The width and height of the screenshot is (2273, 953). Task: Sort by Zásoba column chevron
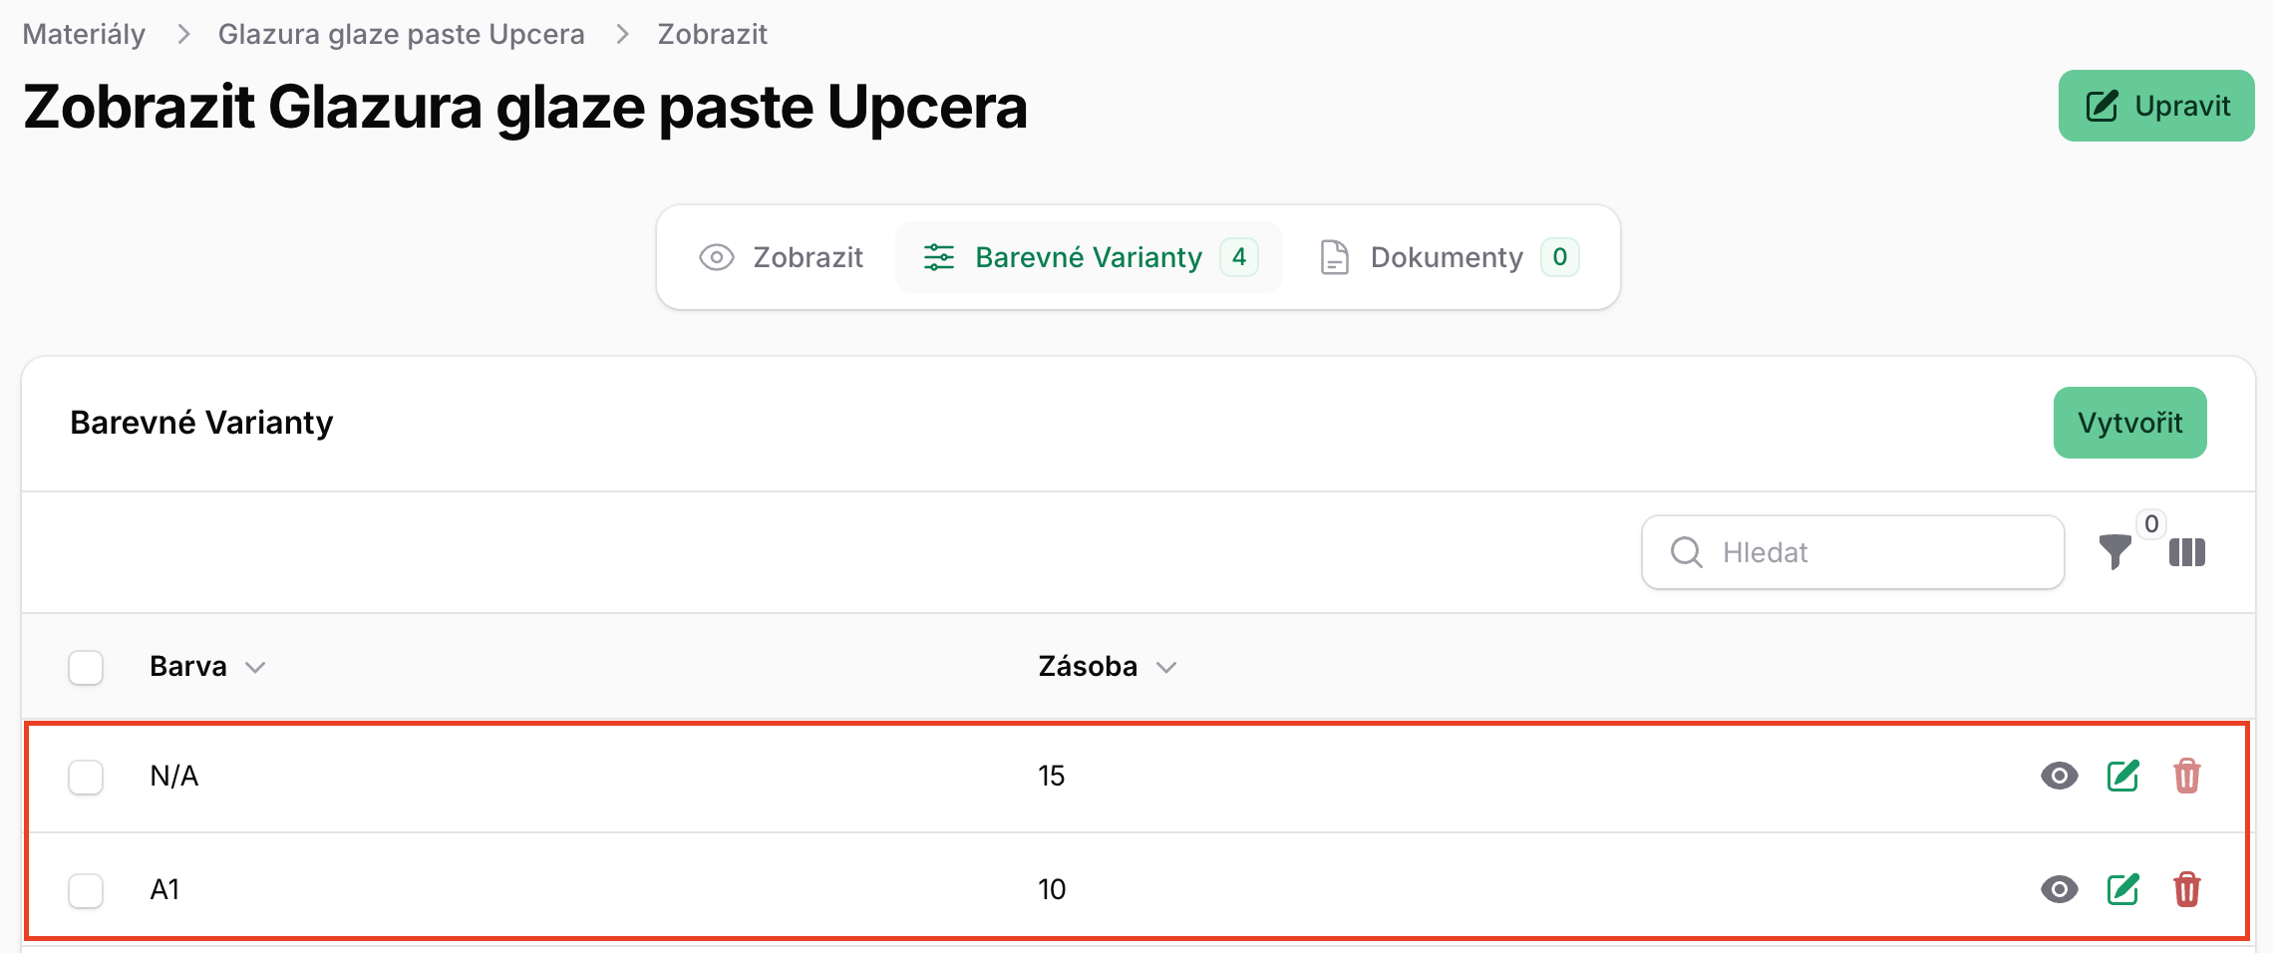click(1166, 667)
